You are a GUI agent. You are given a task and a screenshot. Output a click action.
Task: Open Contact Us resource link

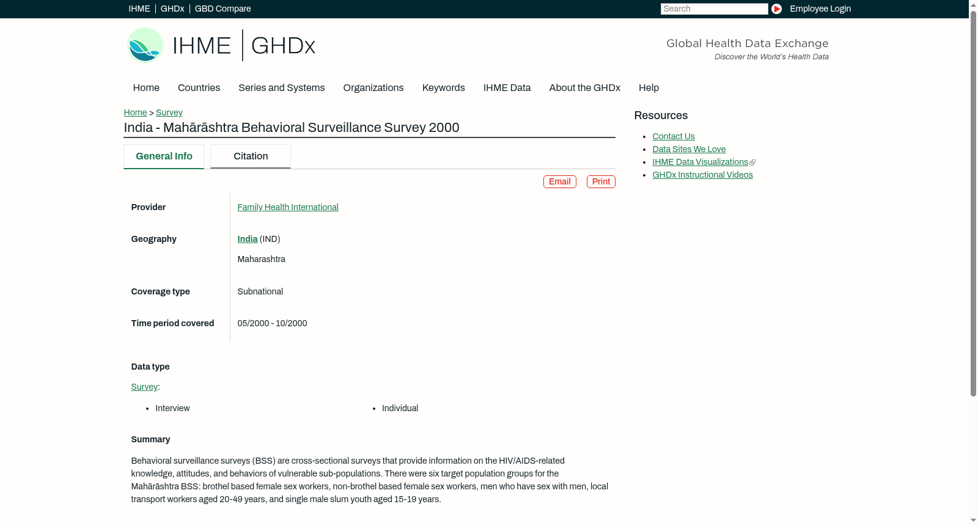tap(674, 137)
